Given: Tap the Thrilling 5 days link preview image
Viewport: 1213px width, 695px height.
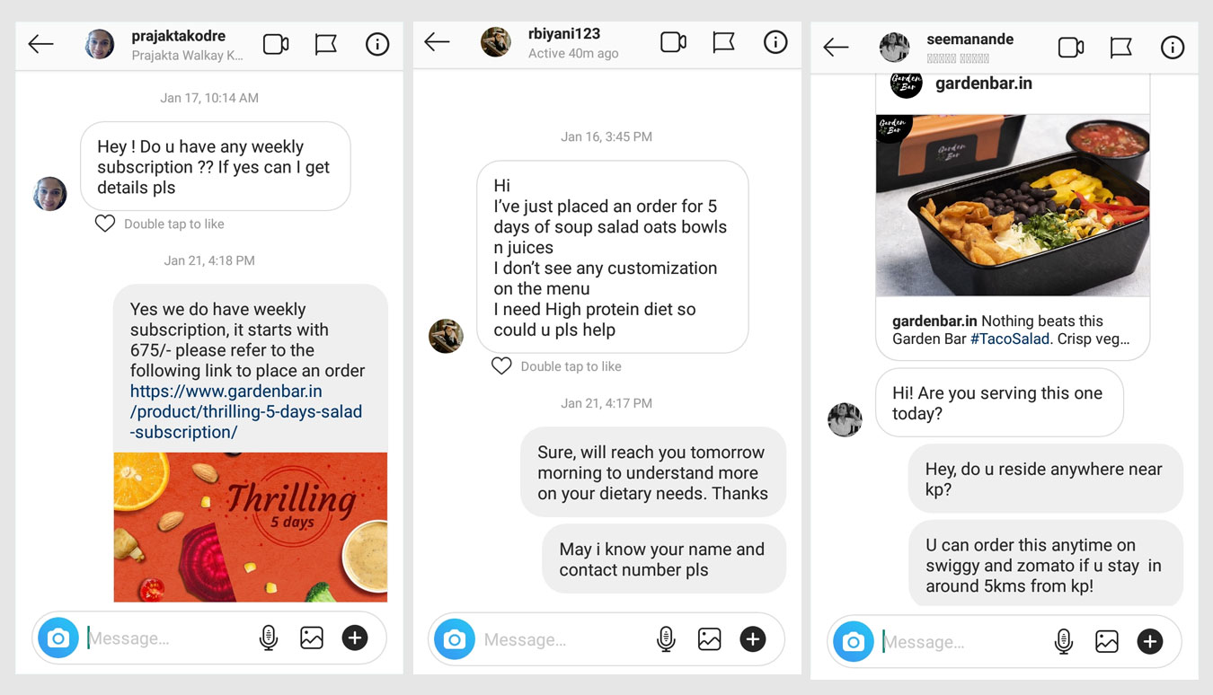Looking at the screenshot, I should (251, 527).
